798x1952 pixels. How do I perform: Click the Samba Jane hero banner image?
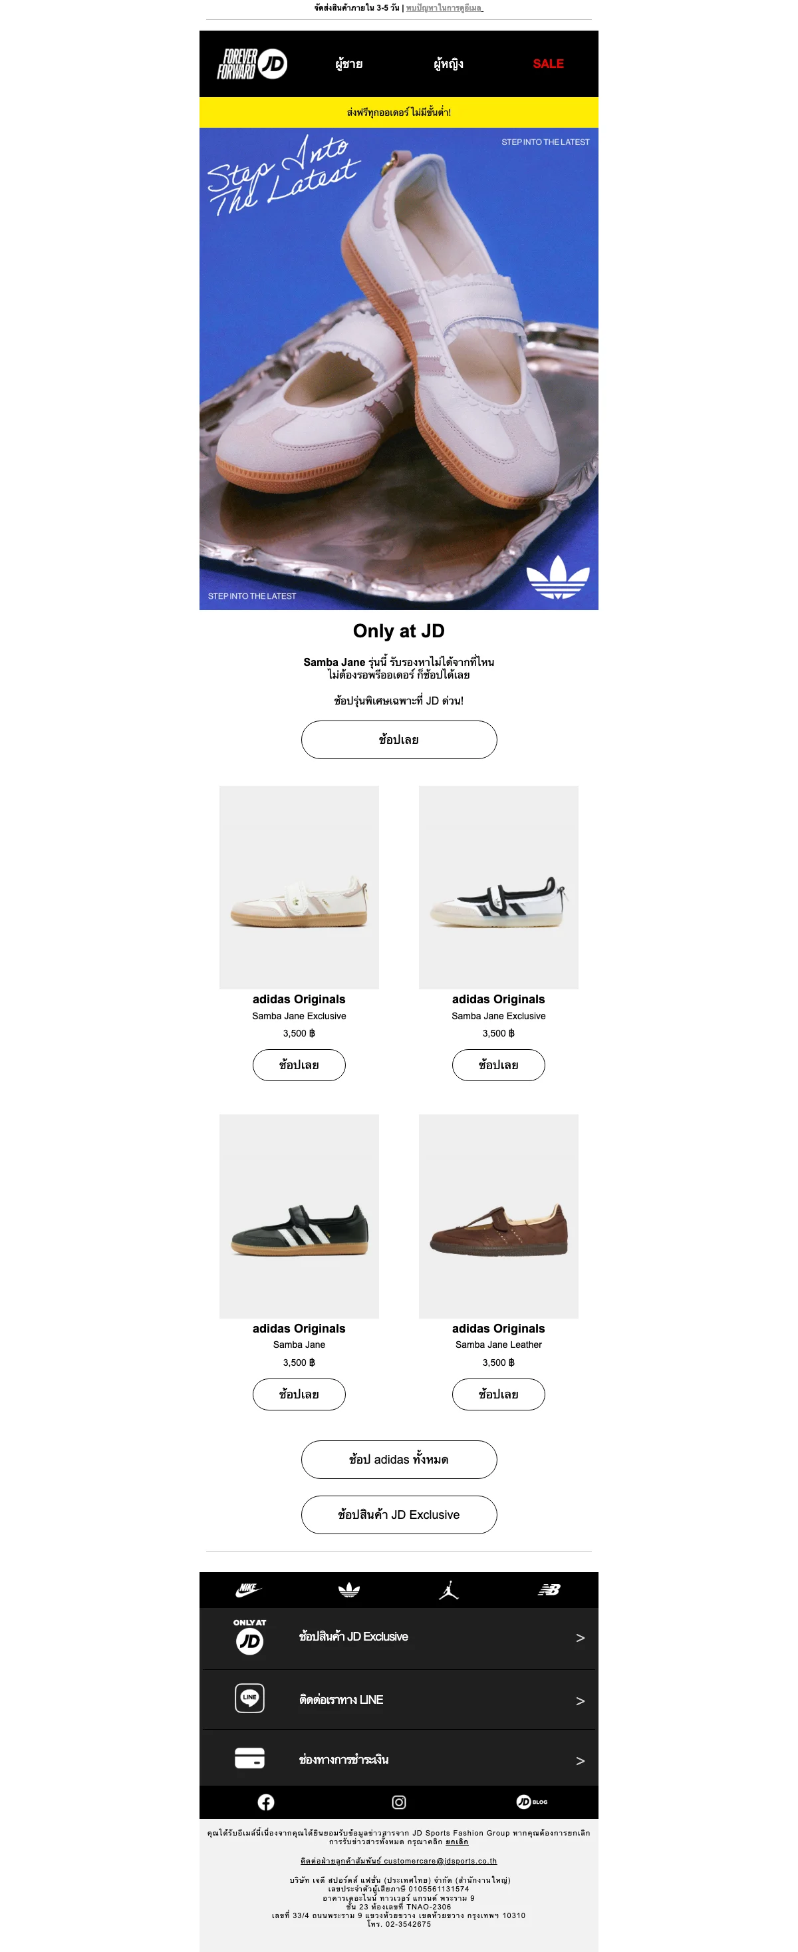click(x=399, y=369)
